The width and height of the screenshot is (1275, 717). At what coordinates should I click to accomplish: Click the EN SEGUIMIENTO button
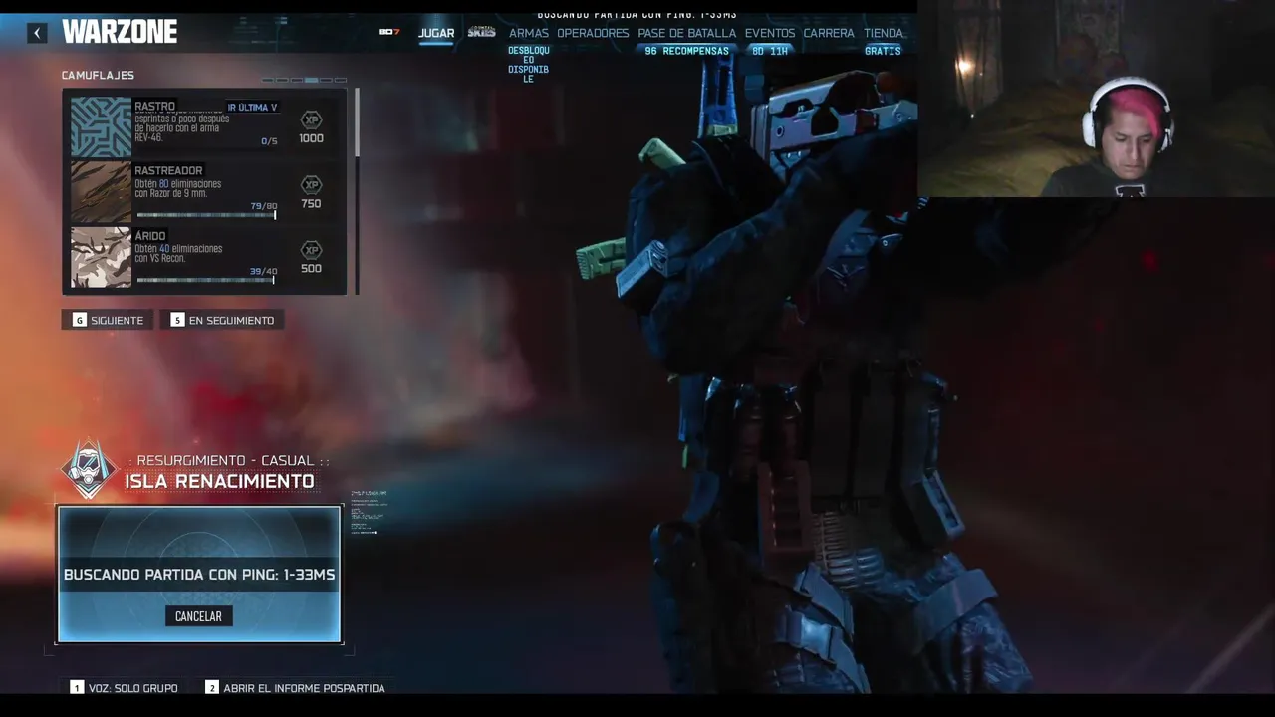pos(222,320)
